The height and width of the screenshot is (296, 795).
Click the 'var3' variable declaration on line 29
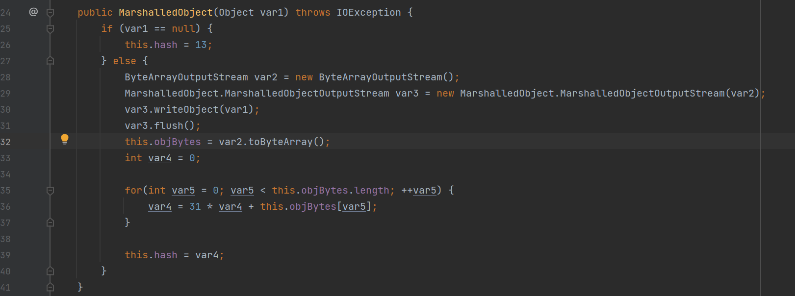tap(407, 93)
